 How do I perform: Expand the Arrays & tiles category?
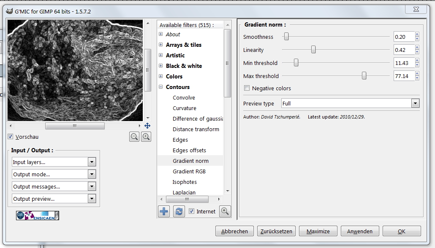tap(160, 45)
